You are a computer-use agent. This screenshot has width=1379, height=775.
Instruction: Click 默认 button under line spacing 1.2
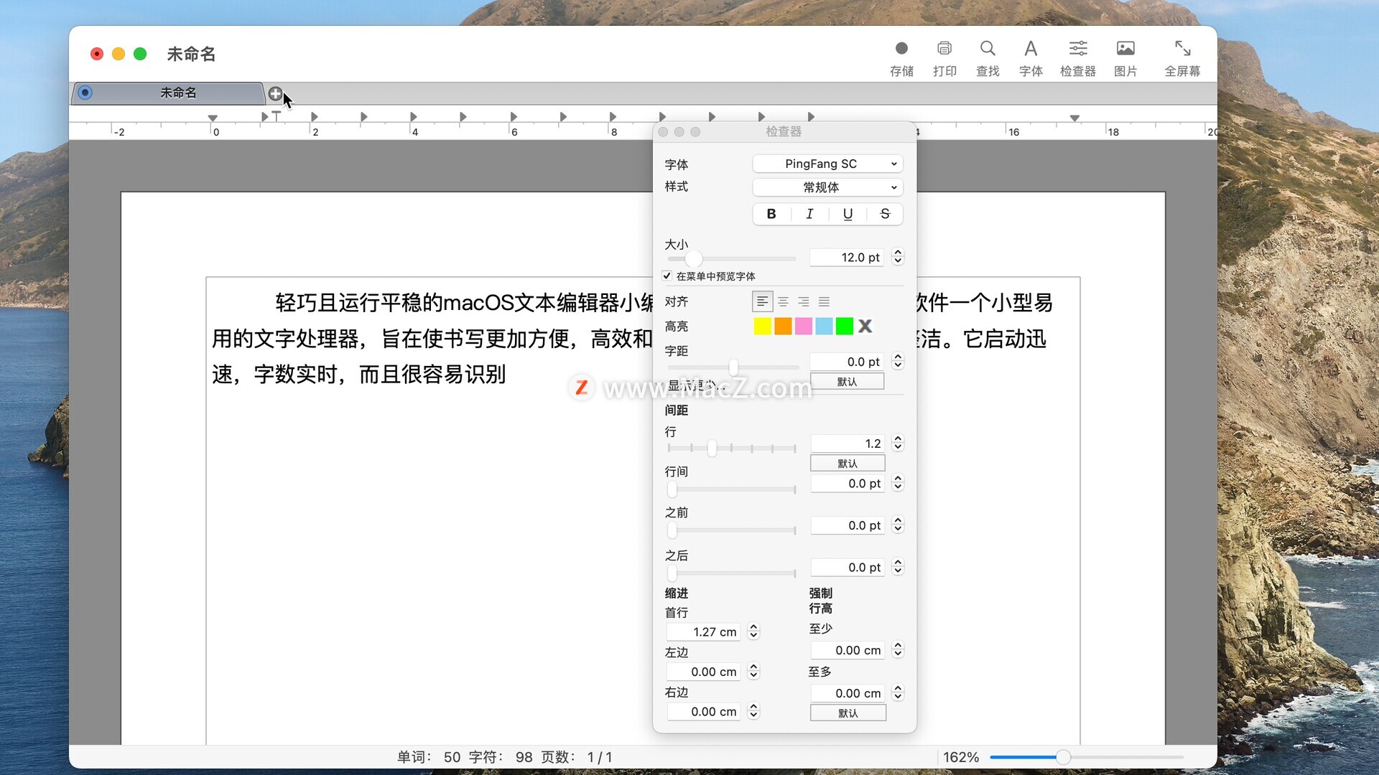(848, 464)
